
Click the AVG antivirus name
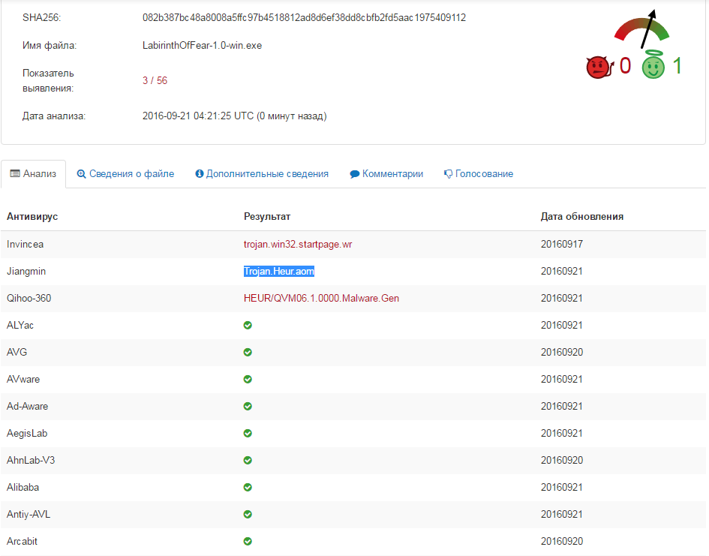(17, 352)
